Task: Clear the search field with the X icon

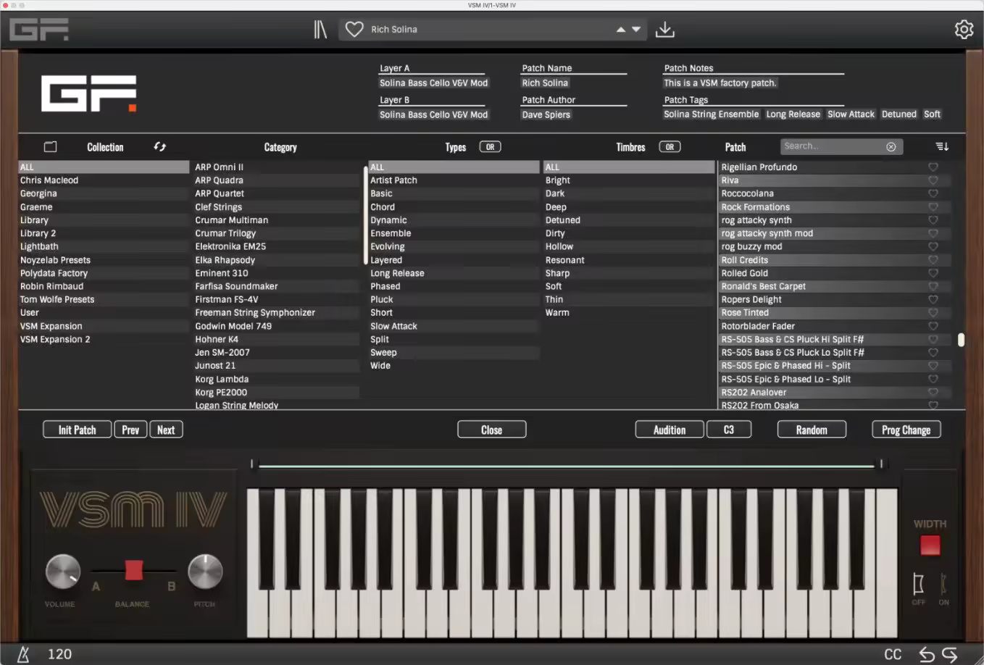Action: pyautogui.click(x=891, y=146)
